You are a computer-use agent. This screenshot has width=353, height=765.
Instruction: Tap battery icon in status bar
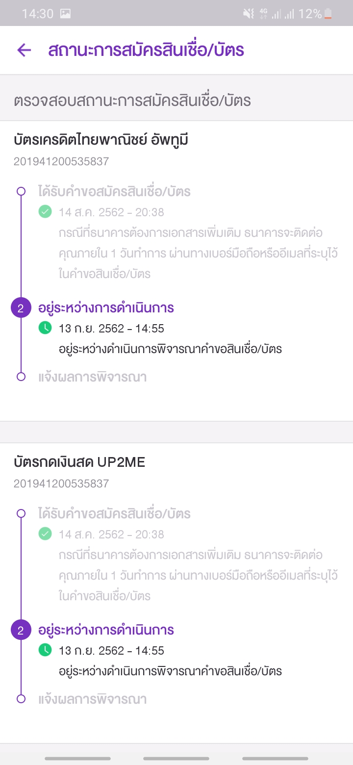[x=328, y=14]
